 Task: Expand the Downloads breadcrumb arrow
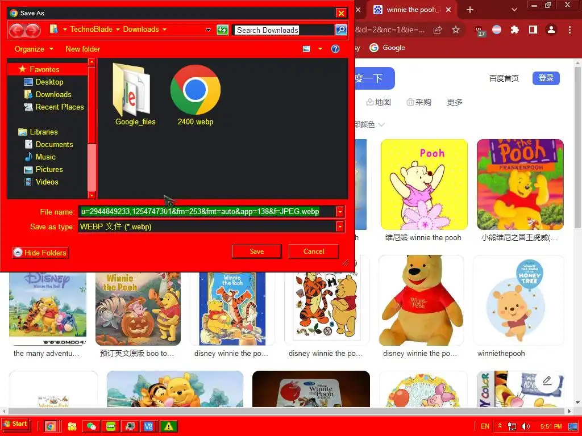[x=164, y=30]
